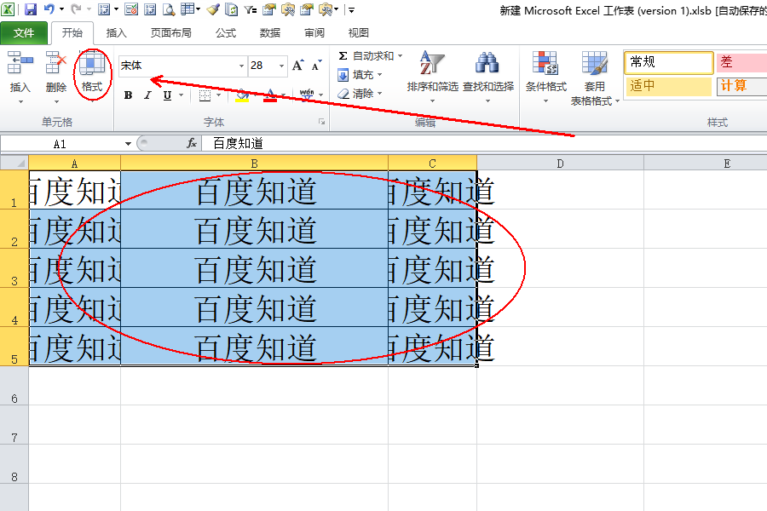Click the 自动求和 sigma button
The image size is (767, 511).
pos(366,56)
